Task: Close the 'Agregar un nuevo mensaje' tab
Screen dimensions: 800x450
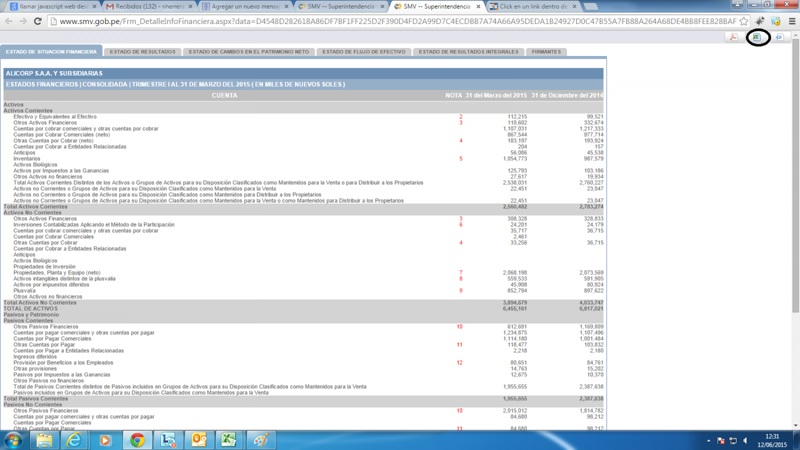Action: point(286,6)
